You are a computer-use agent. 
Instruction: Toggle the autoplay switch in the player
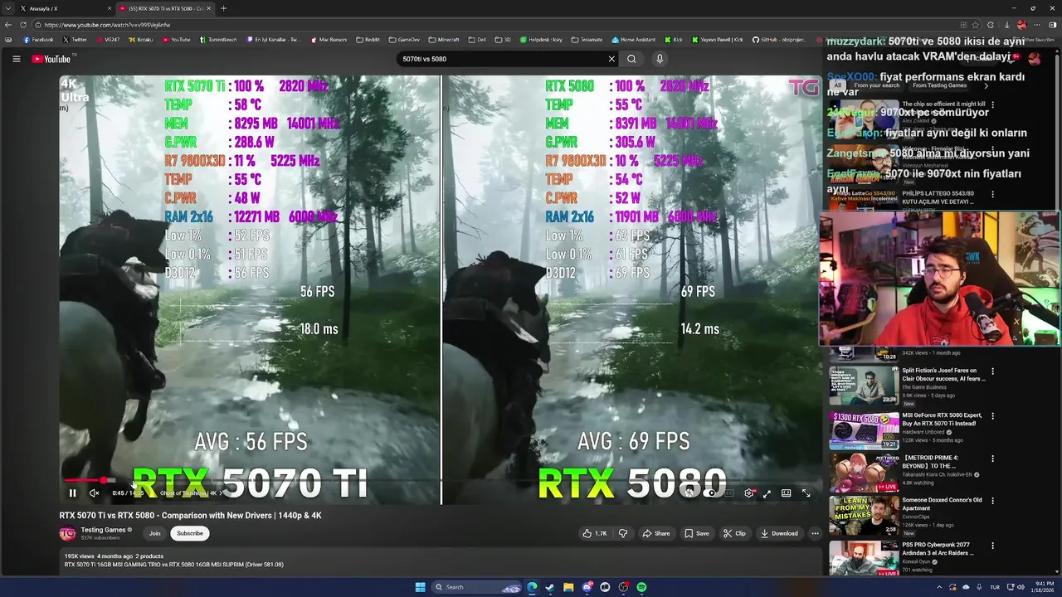click(x=710, y=493)
